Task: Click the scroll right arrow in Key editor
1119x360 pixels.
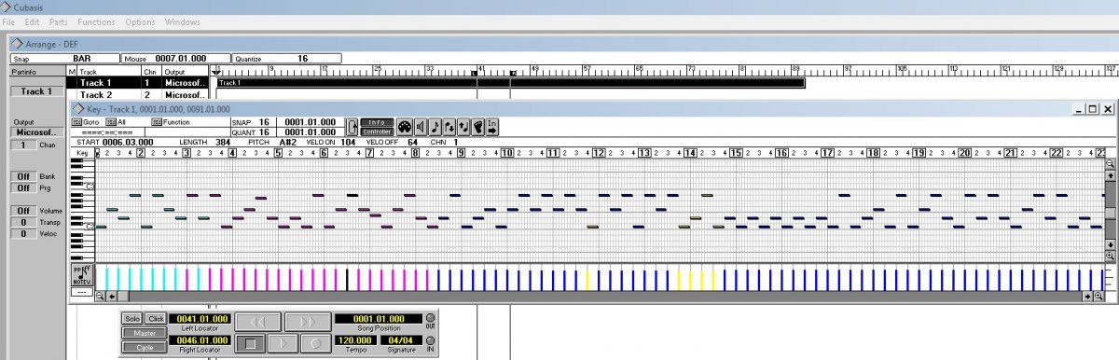Action: (x=1086, y=296)
